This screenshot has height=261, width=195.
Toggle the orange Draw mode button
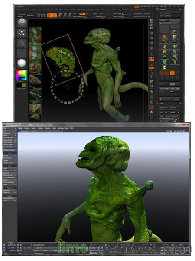pyautogui.click(x=55, y=15)
